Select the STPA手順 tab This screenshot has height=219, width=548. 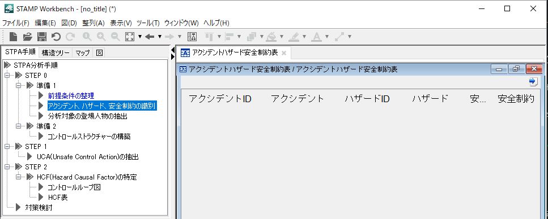coord(20,52)
